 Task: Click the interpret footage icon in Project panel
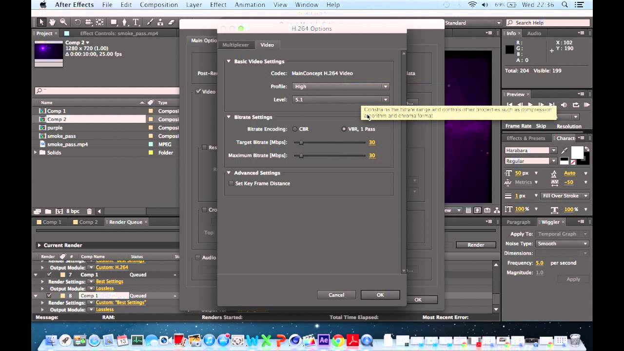38,211
